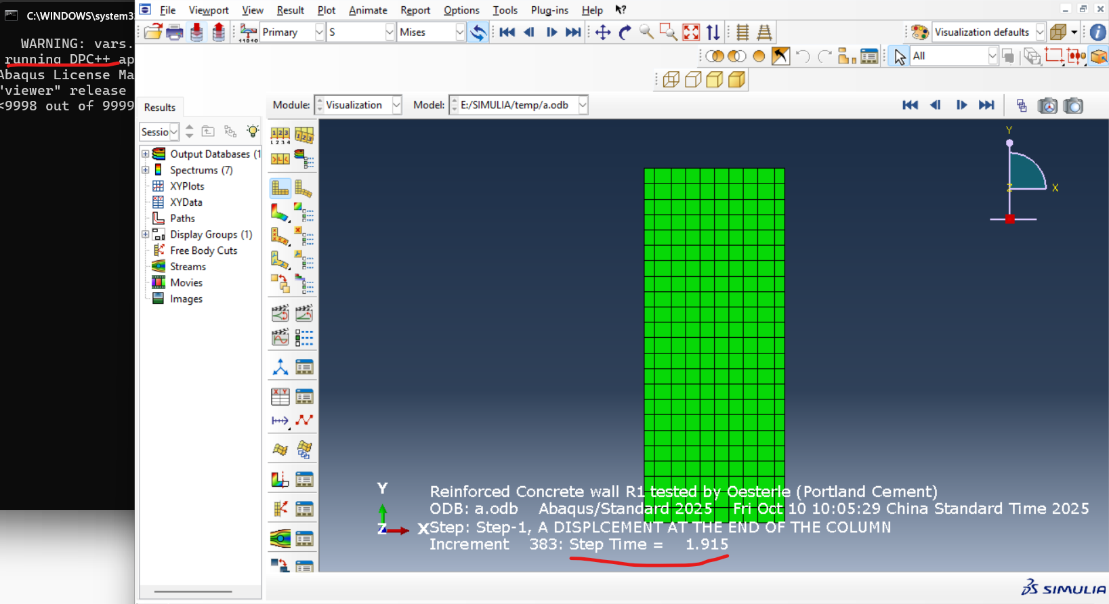Screen dimensions: 1109x604
Task: Toggle the selection arrow tool
Action: pyautogui.click(x=900, y=56)
